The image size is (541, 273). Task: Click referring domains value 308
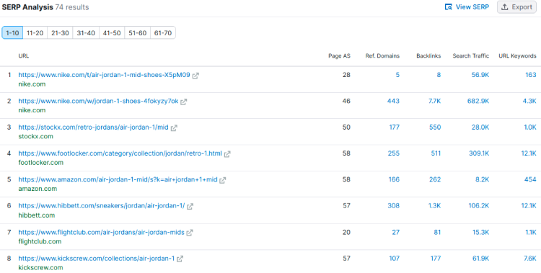pyautogui.click(x=393, y=206)
